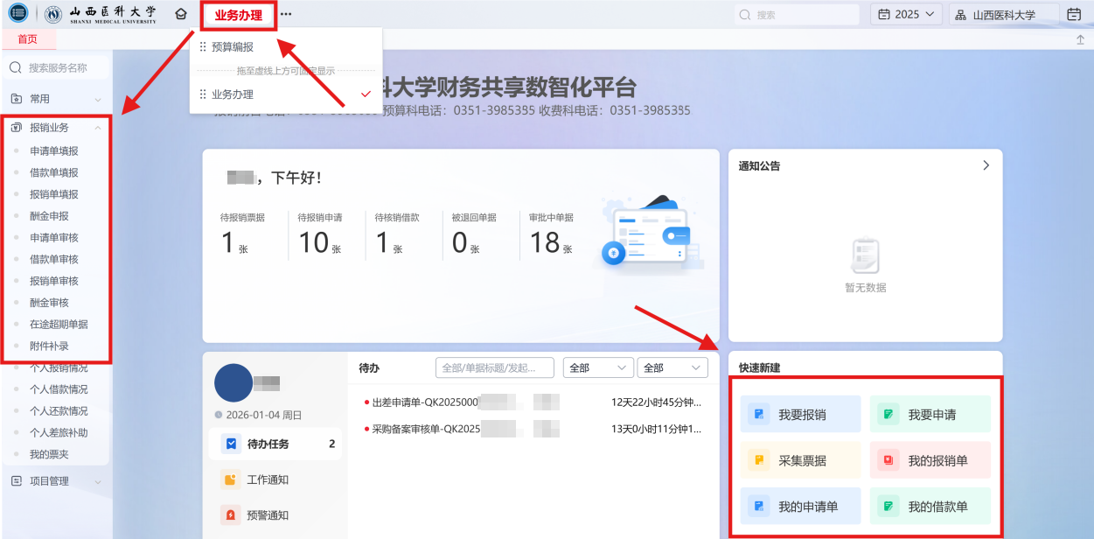This screenshot has width=1094, height=539.
Task: Click the home icon in top bar
Action: tap(181, 15)
